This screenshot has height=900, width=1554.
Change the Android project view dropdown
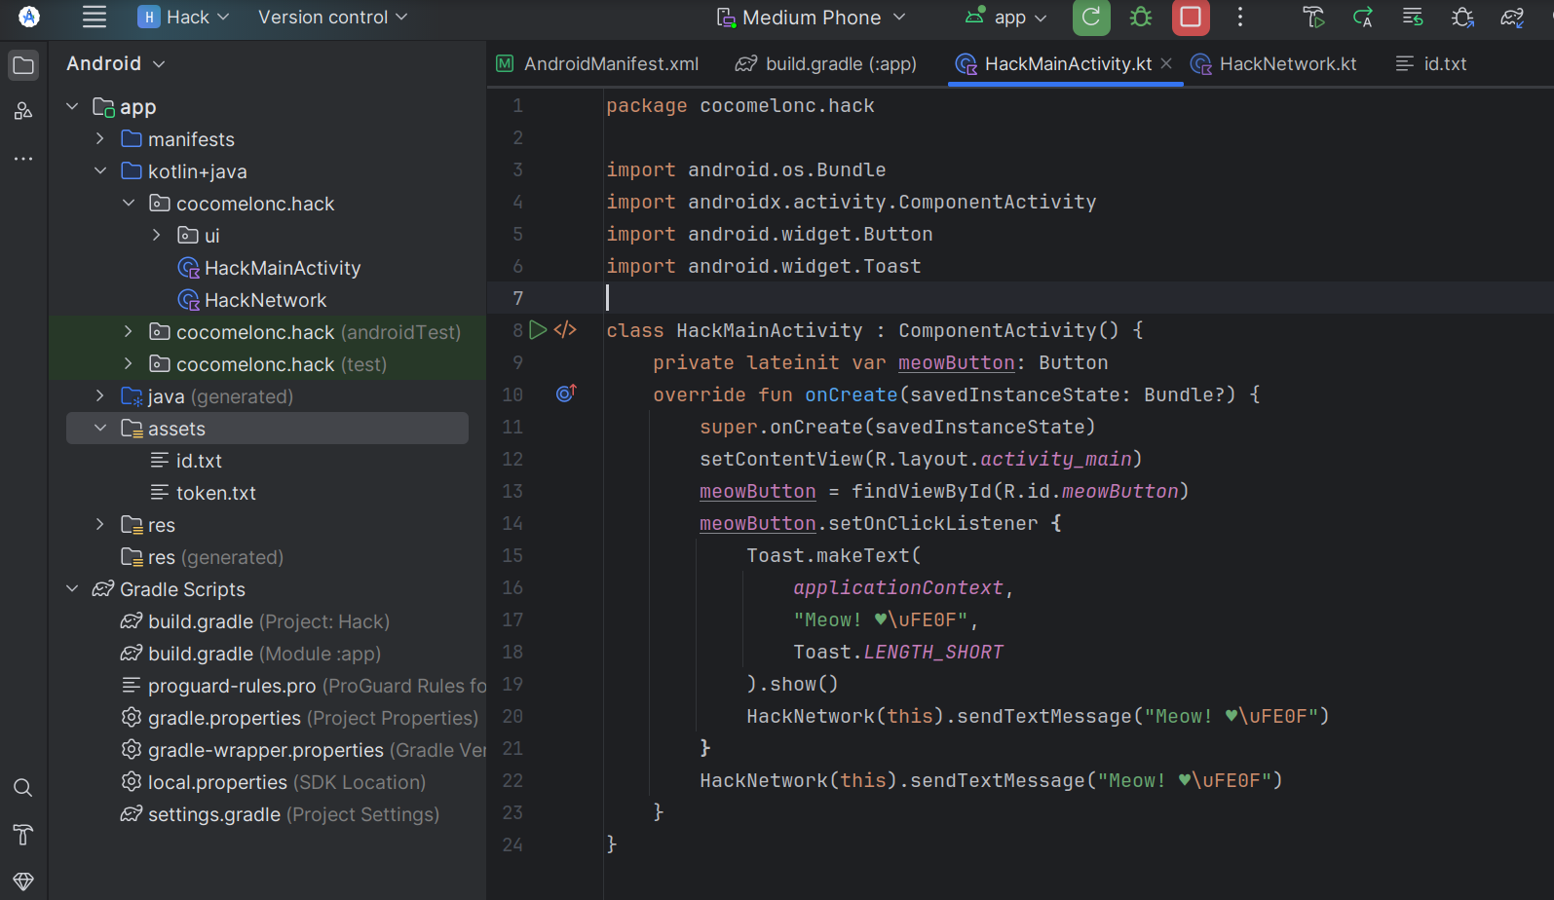pos(116,63)
